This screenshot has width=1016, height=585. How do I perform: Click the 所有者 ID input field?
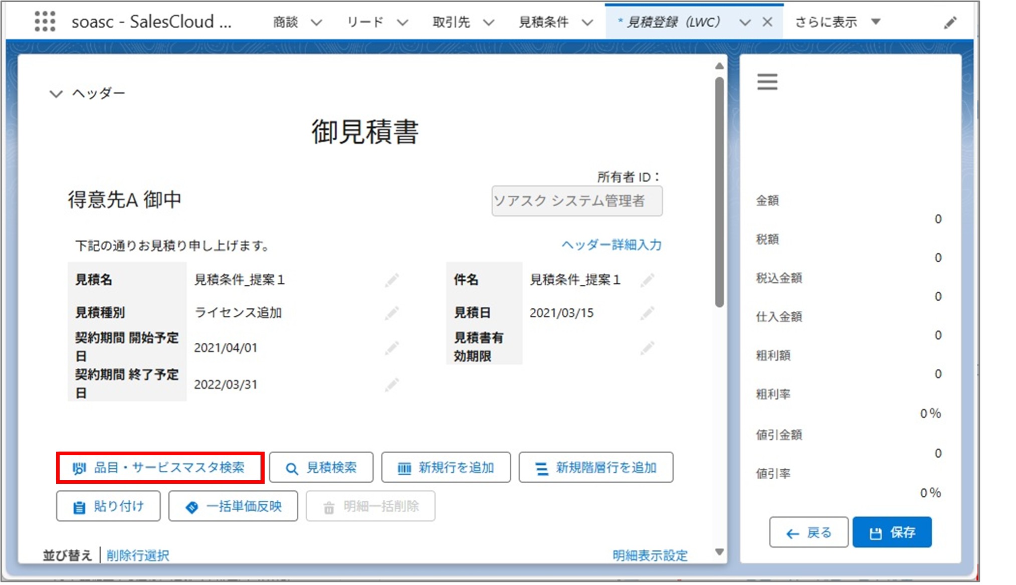(x=577, y=201)
